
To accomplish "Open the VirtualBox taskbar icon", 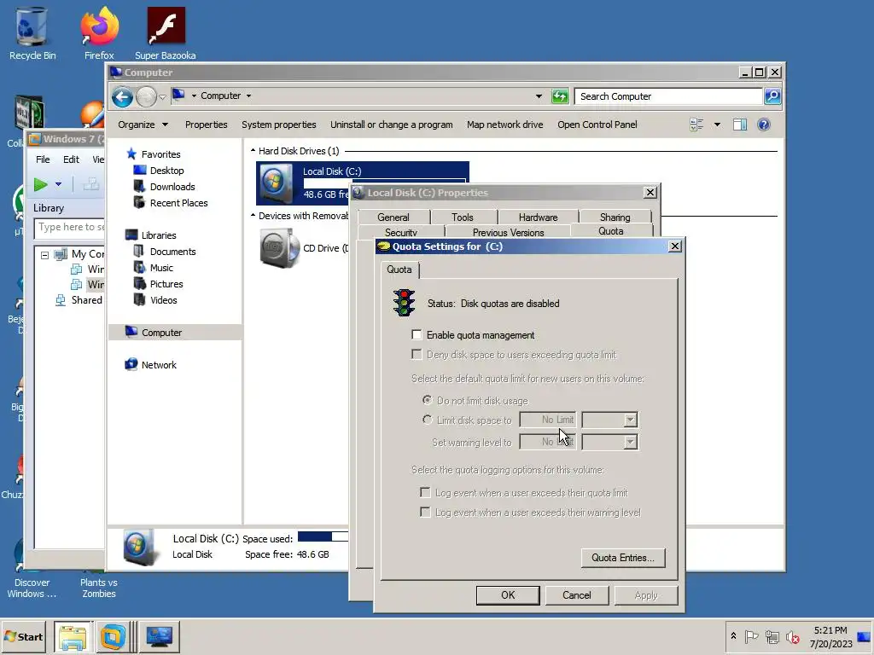I will pos(114,636).
